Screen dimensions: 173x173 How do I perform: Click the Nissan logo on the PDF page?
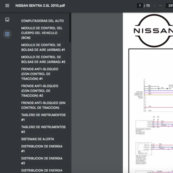pyautogui.click(x=153, y=30)
